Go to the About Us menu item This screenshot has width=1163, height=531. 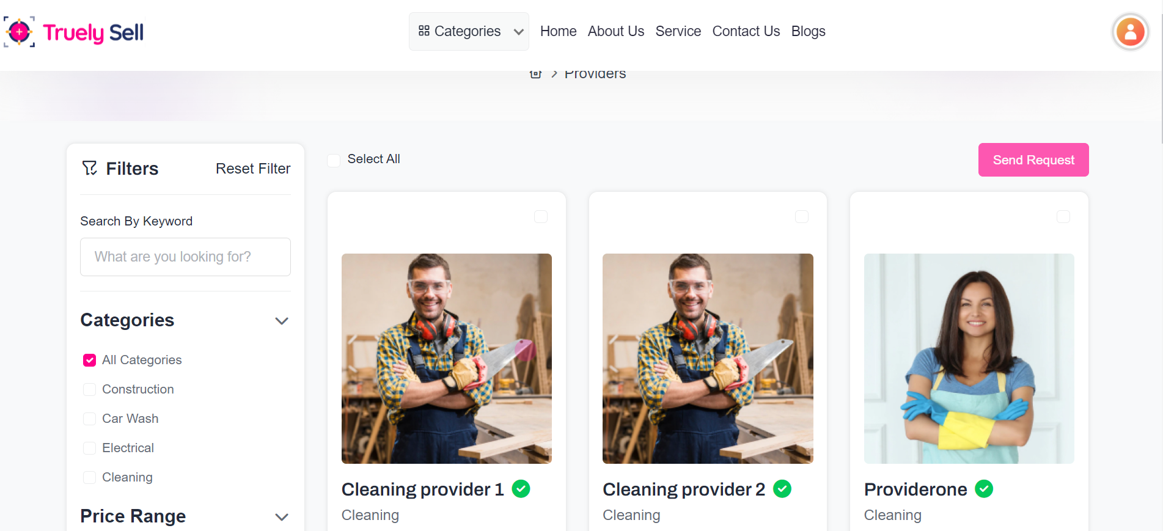pos(615,31)
